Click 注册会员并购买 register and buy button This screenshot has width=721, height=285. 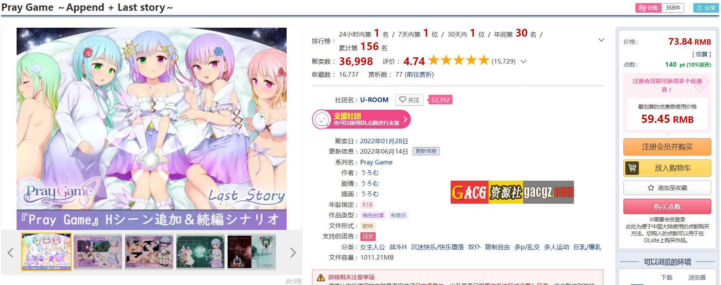(x=667, y=147)
